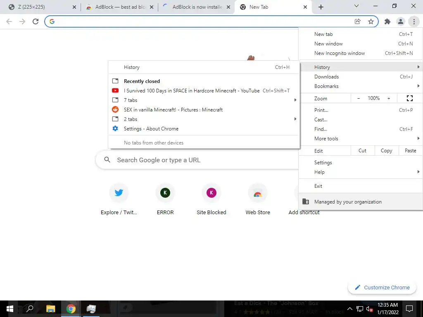Viewport: 423px width, 317px height.
Task: Open the Site Blocked shortcut tile
Action: 211,199
